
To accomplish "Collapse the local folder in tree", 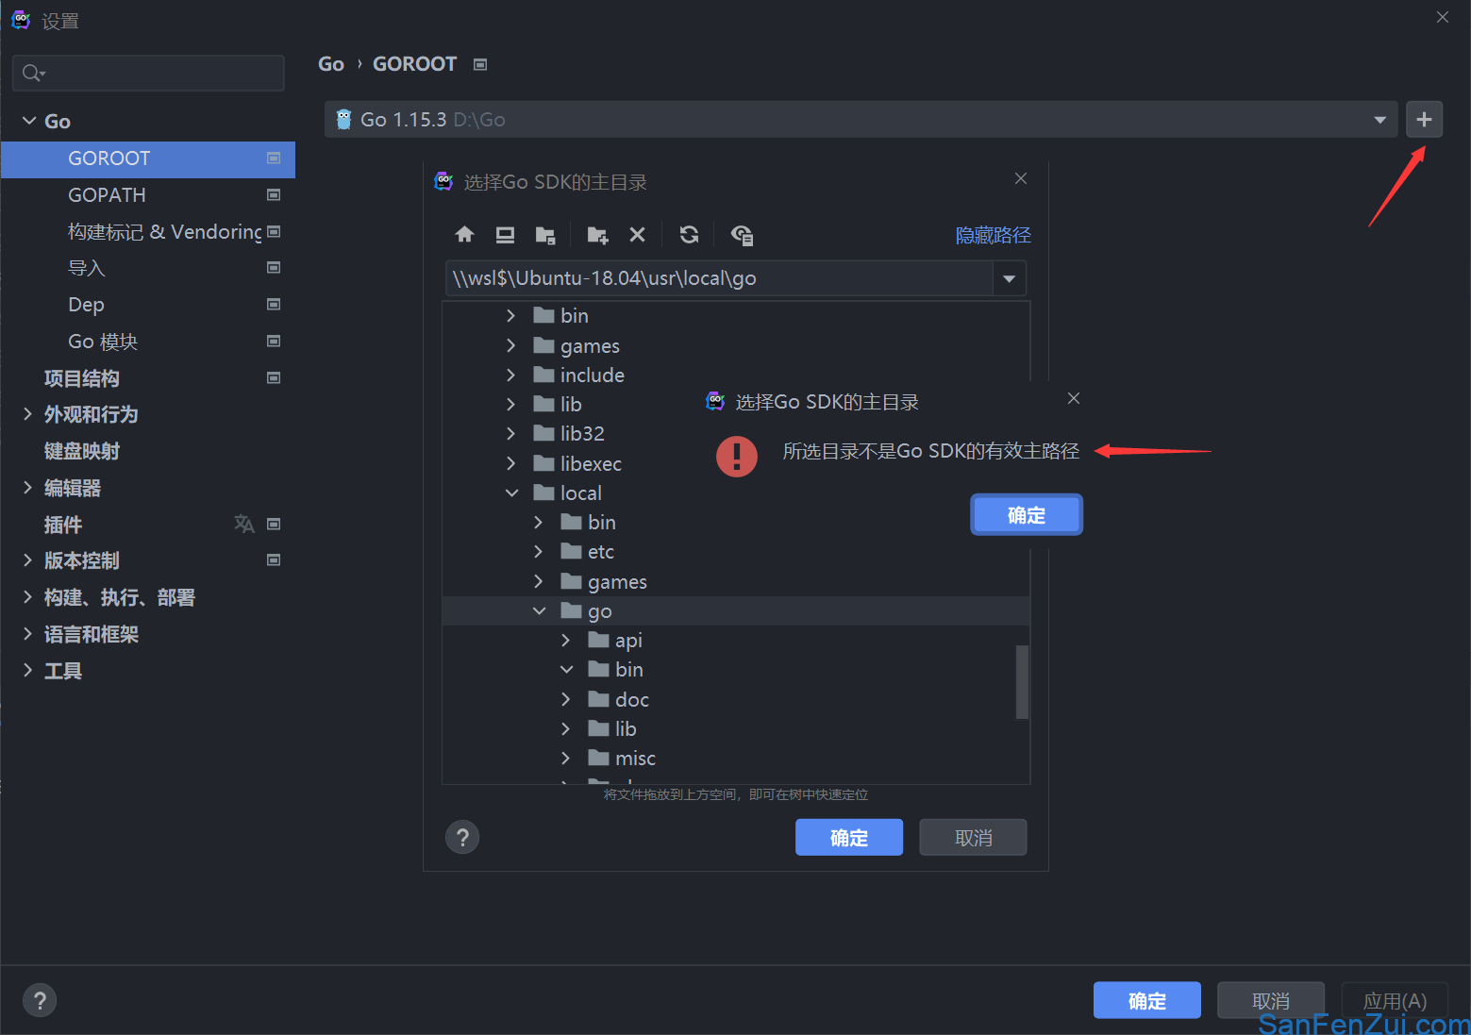I will [511, 493].
